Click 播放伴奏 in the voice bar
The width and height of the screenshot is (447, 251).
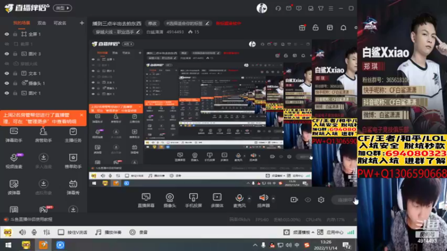108,232
